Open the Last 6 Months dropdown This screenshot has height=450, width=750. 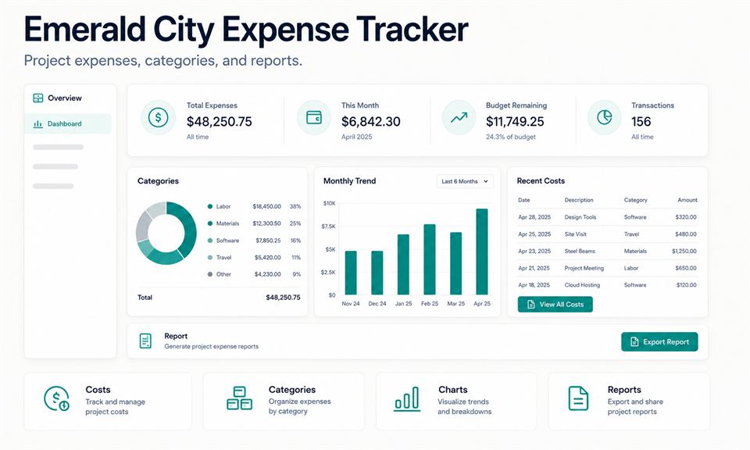[x=464, y=182]
